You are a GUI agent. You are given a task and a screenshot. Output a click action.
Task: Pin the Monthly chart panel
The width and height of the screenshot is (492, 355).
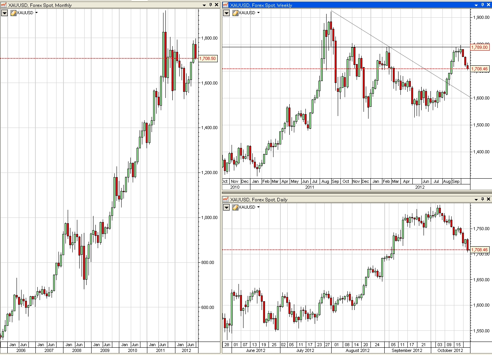tap(210, 5)
